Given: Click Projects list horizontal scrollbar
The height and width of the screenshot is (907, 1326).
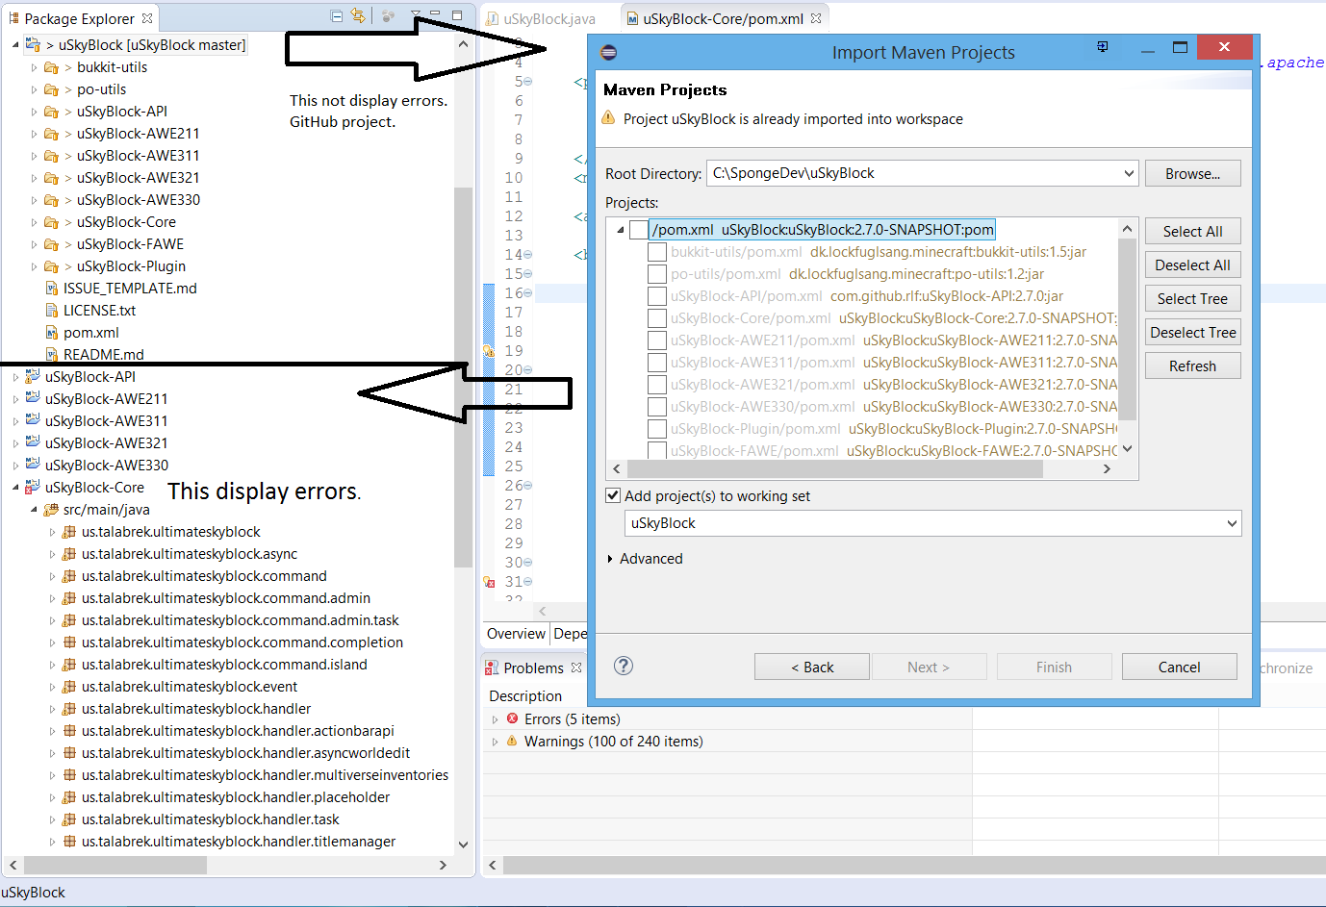Looking at the screenshot, I should pyautogui.click(x=835, y=468).
